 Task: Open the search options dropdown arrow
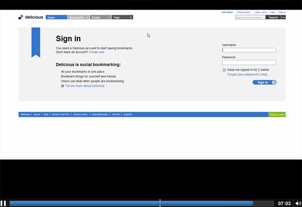[283, 17]
